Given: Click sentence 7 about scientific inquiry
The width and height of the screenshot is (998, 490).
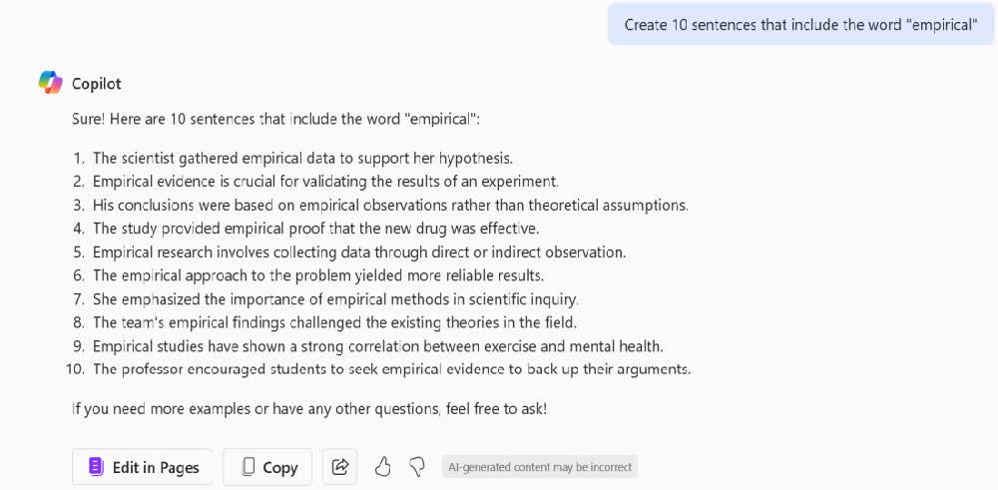Looking at the screenshot, I should pyautogui.click(x=335, y=299).
